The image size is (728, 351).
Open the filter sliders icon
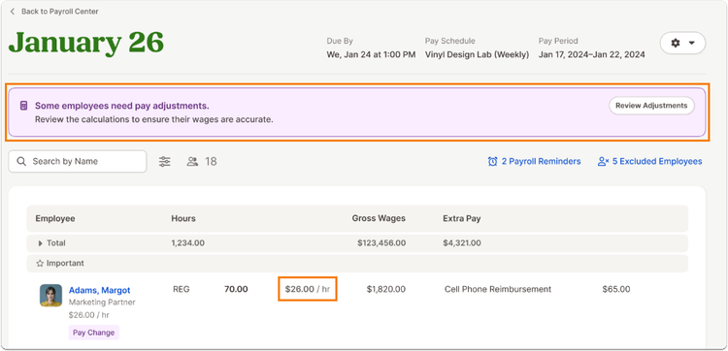(x=165, y=161)
